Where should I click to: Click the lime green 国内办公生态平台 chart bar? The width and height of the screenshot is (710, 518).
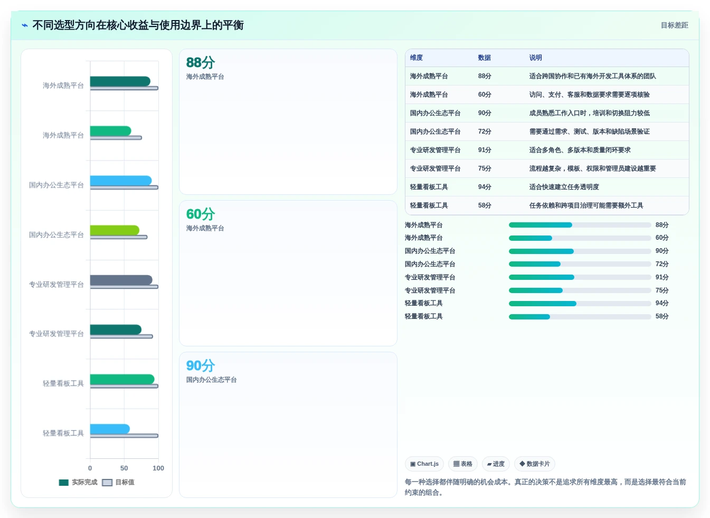(115, 231)
